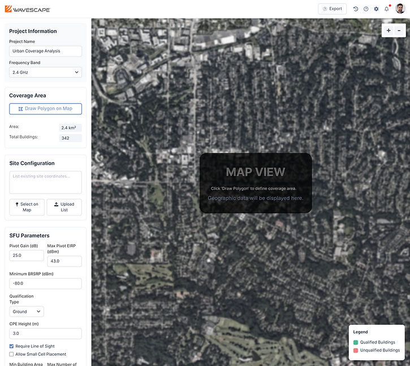This screenshot has height=366, width=410.
Task: Click the Qualified Buildings green swatch
Action: click(x=356, y=342)
